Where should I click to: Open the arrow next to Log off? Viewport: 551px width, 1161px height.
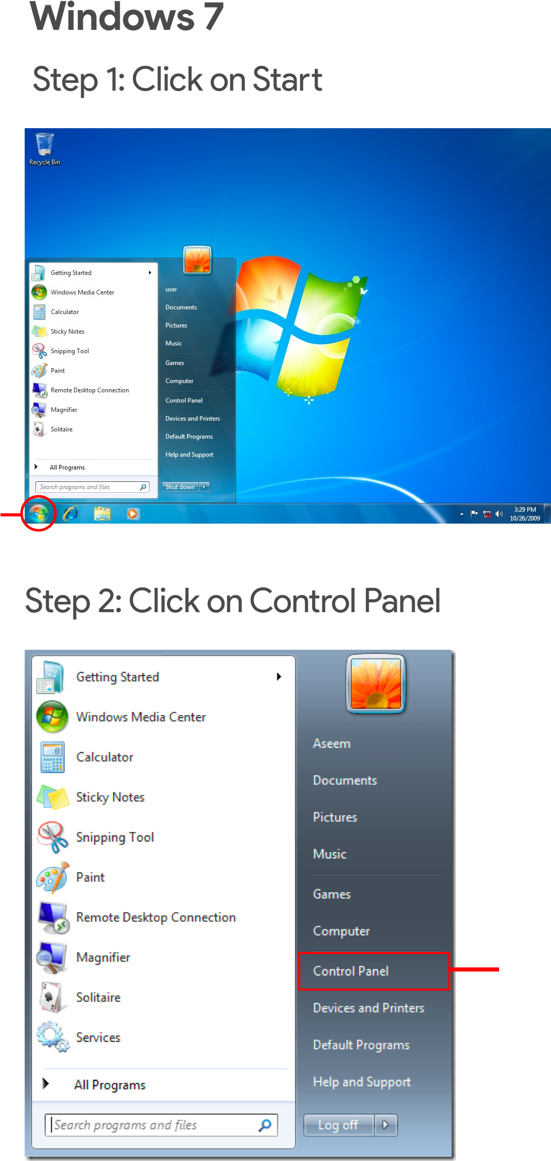coord(386,1125)
